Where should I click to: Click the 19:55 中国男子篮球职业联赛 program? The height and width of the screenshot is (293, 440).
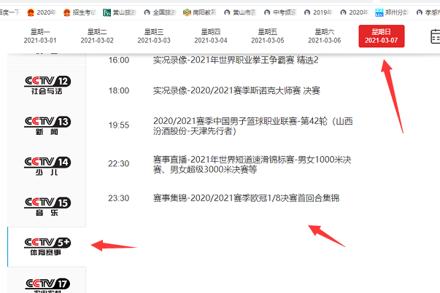[x=252, y=126]
